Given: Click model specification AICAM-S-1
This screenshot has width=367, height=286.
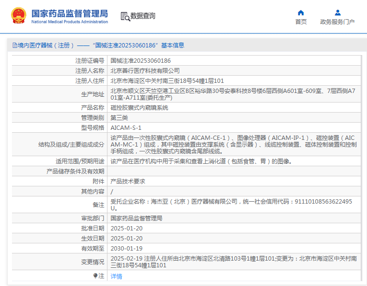Looking at the screenshot, I should pos(126,128).
